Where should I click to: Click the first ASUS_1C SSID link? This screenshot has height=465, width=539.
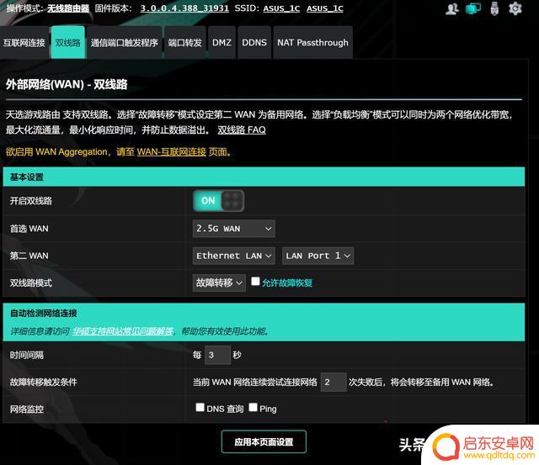[x=281, y=8]
